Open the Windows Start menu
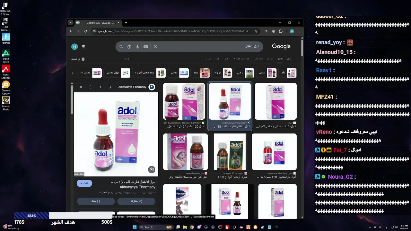This screenshot has width=411, height=231. point(135,227)
